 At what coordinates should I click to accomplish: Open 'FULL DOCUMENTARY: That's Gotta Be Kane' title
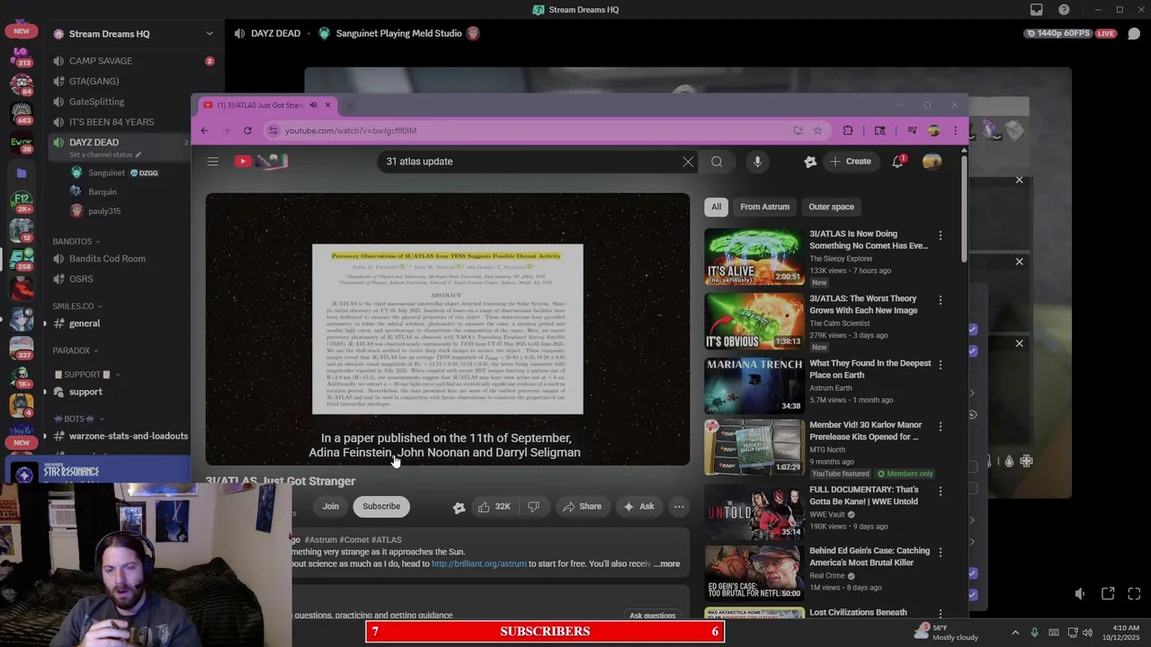863,495
